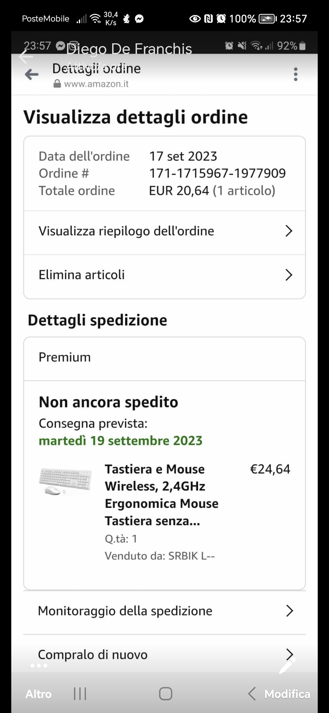The height and width of the screenshot is (713, 329).
Task: Select the Altro label
Action: tap(39, 694)
